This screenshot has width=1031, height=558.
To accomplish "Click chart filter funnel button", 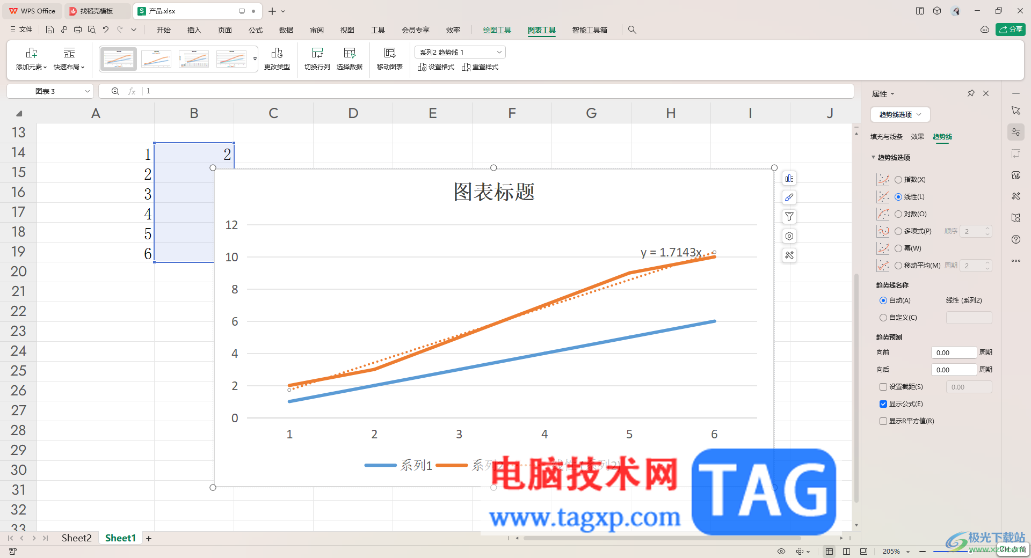I will [789, 217].
